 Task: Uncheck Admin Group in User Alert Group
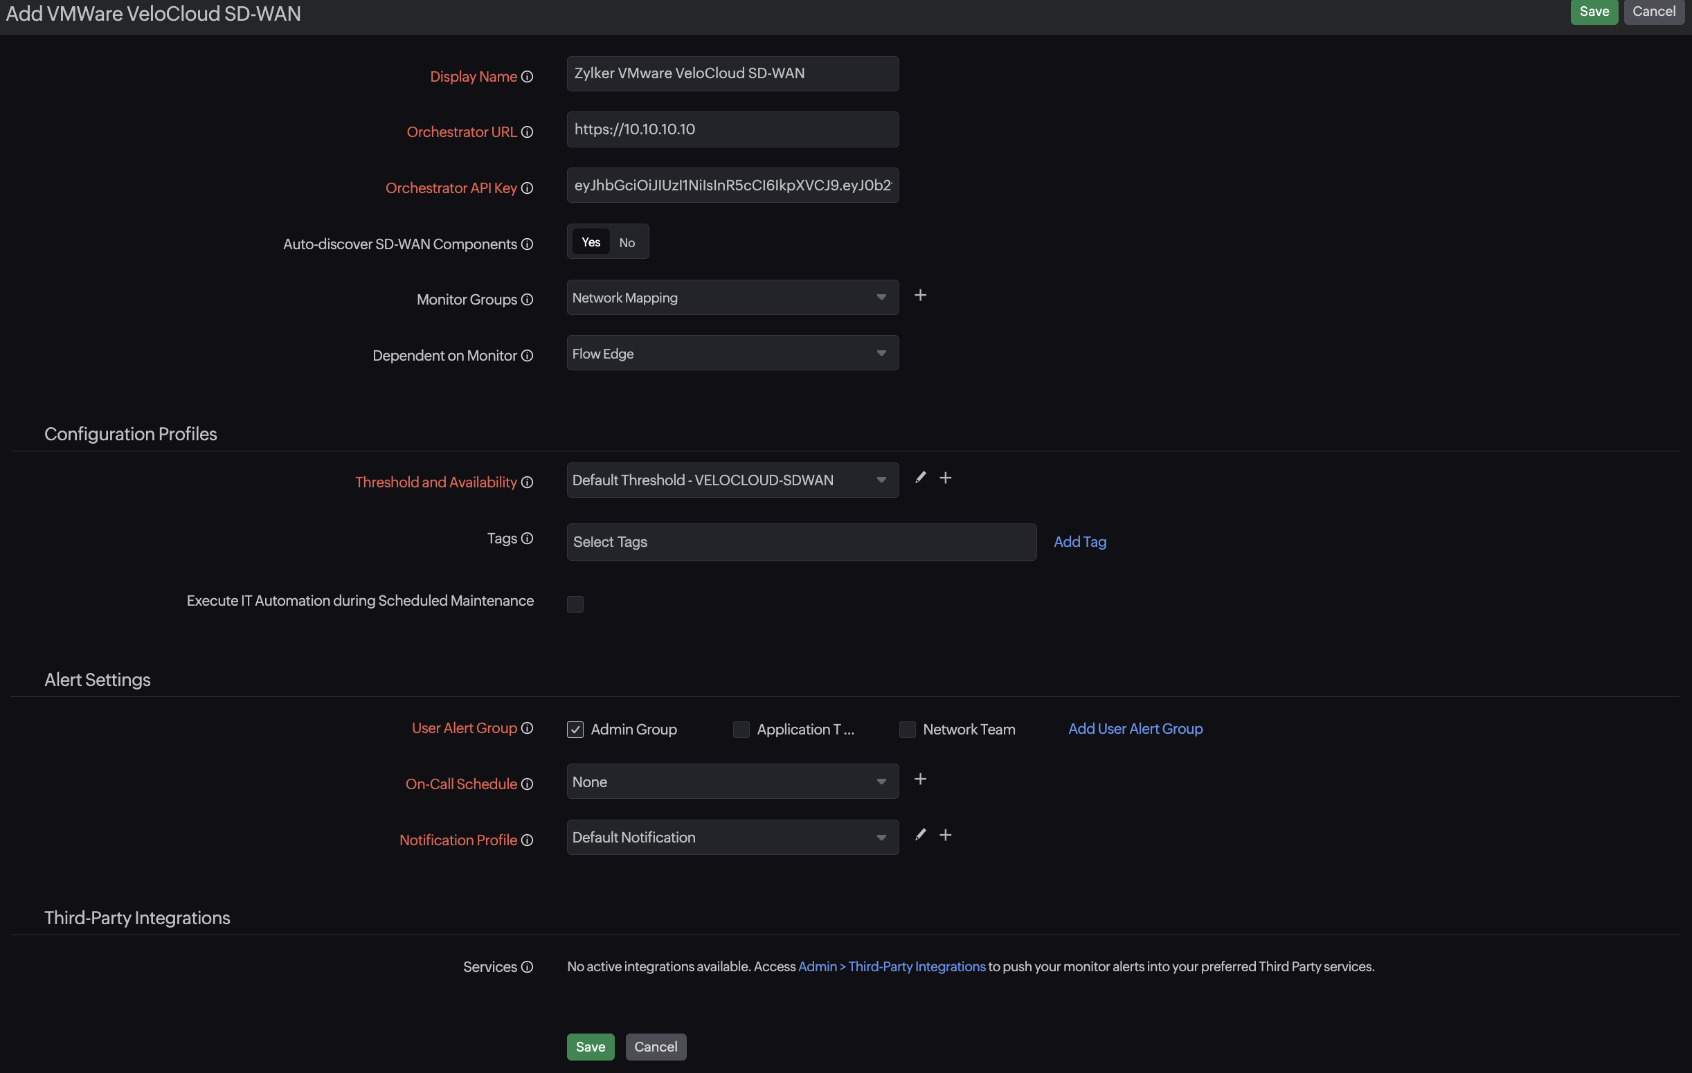(x=575, y=729)
